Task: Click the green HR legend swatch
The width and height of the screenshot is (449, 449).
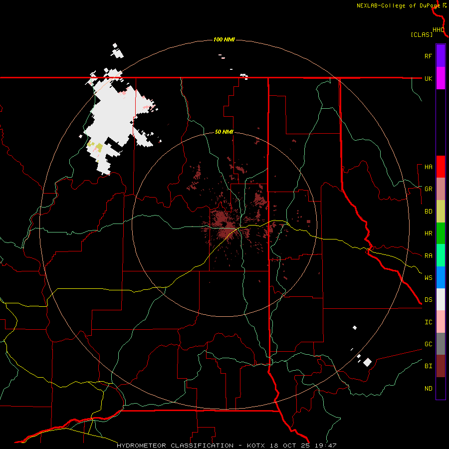Action: 441,233
